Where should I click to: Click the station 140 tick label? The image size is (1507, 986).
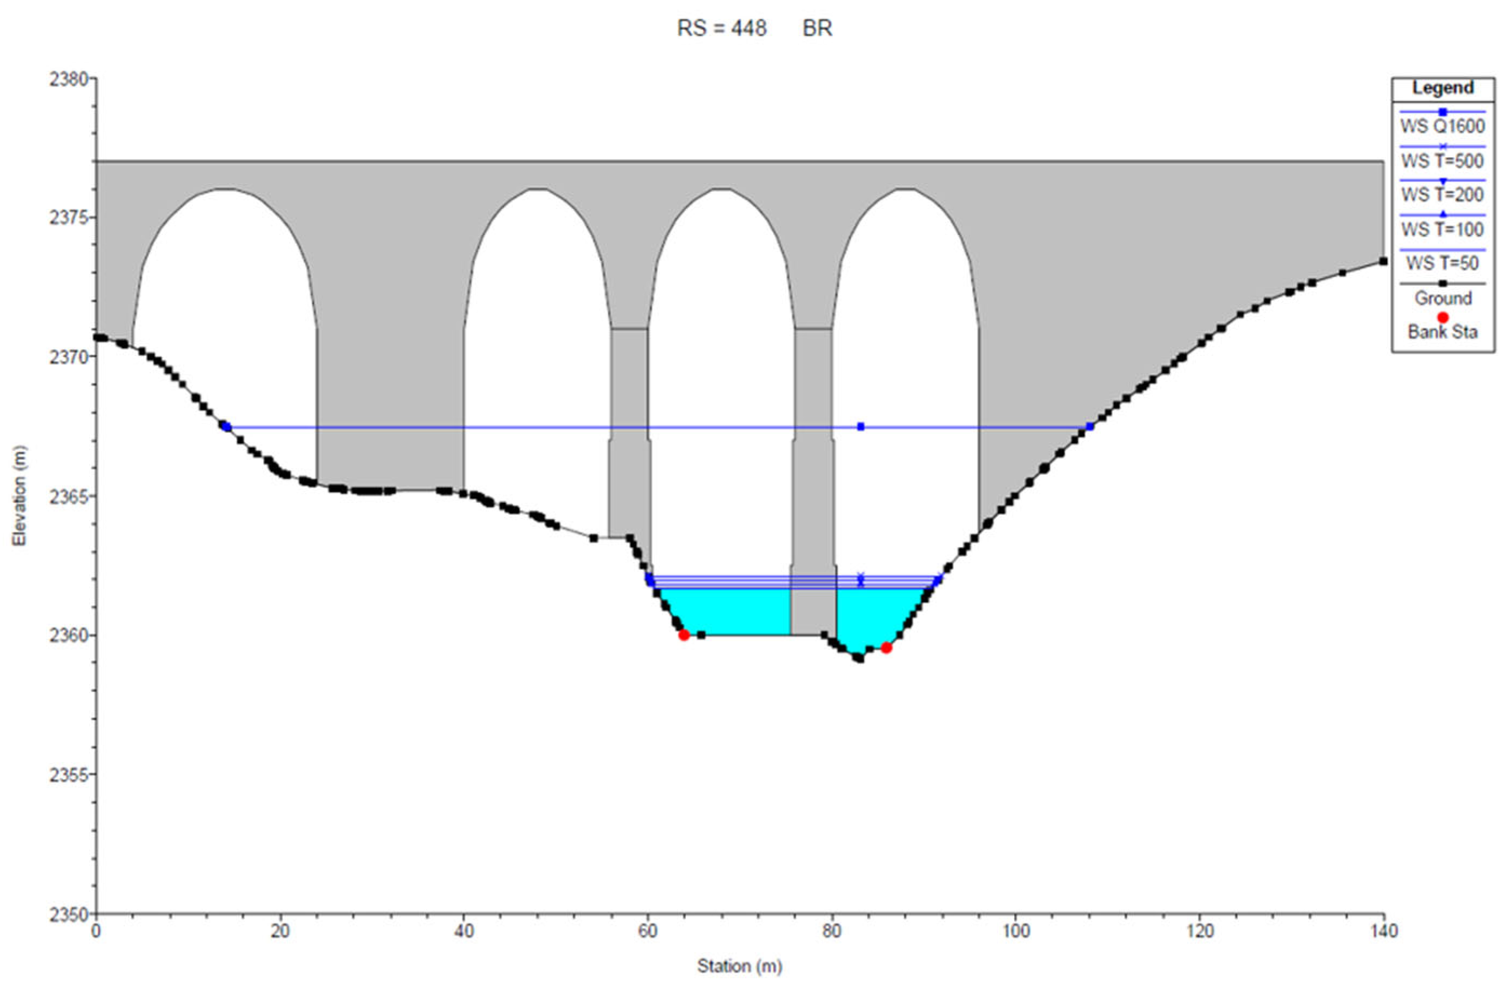coord(1383,931)
